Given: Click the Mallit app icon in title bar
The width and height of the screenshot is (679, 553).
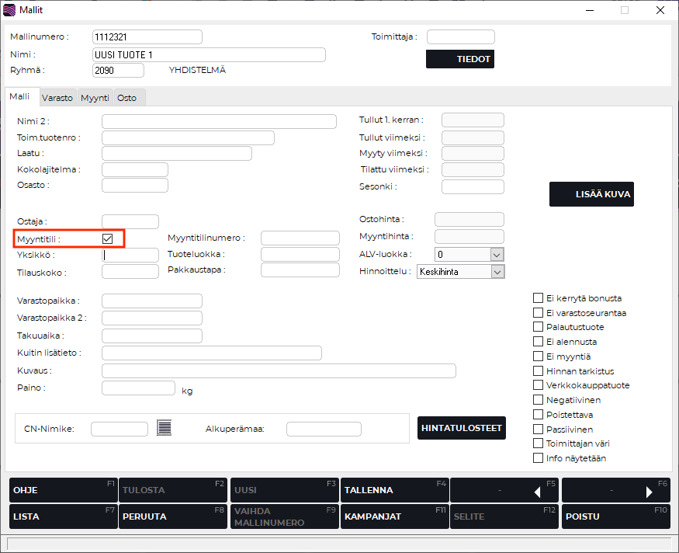Looking at the screenshot, I should (x=10, y=10).
